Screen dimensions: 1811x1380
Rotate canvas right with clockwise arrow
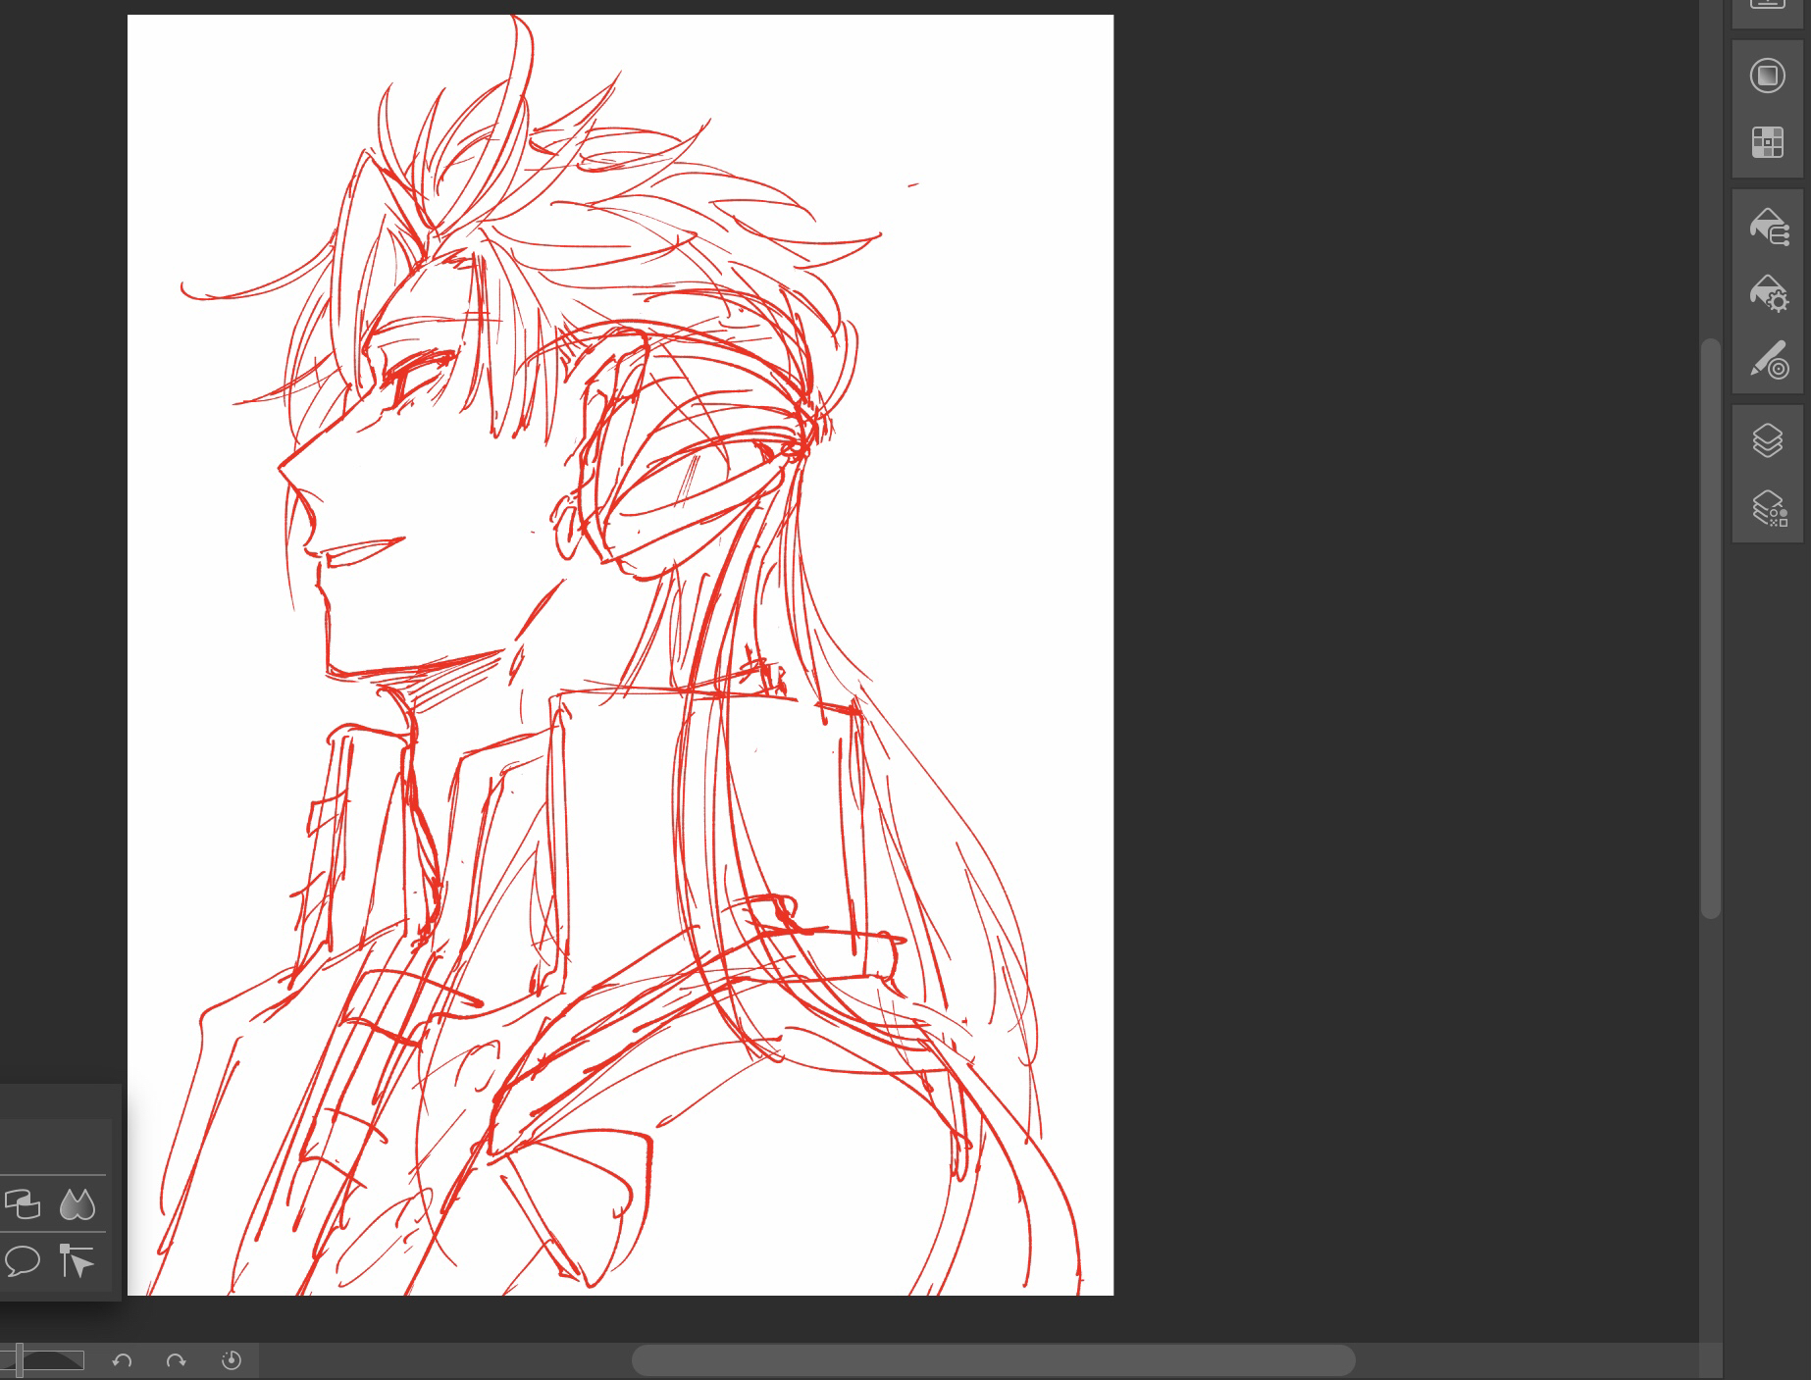(177, 1360)
